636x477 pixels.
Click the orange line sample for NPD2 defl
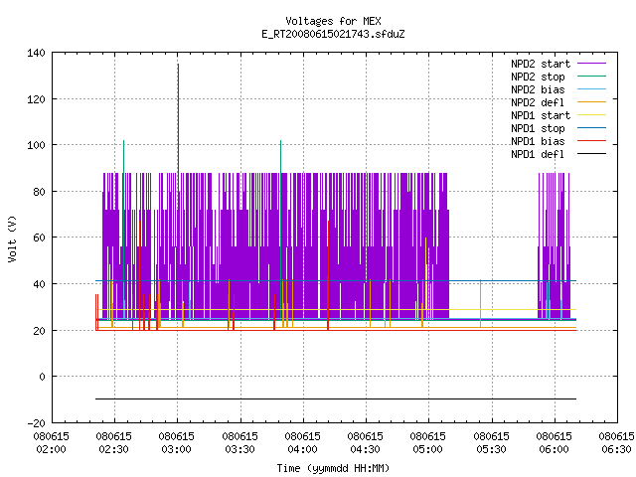pyautogui.click(x=591, y=101)
